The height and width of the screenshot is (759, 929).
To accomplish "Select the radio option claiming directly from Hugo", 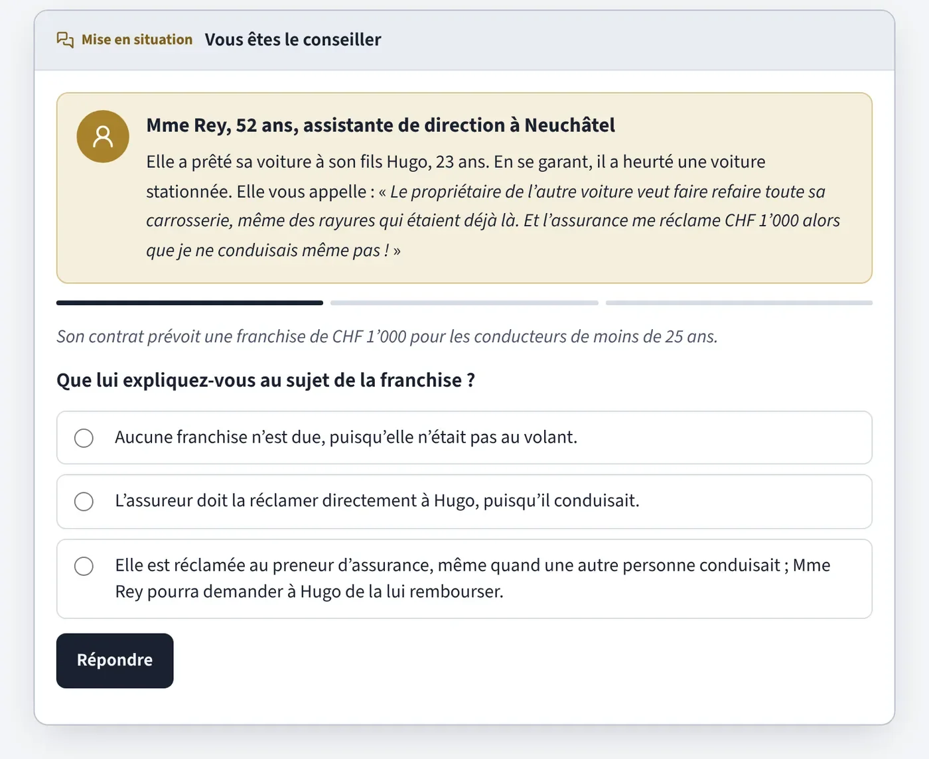I will [84, 502].
